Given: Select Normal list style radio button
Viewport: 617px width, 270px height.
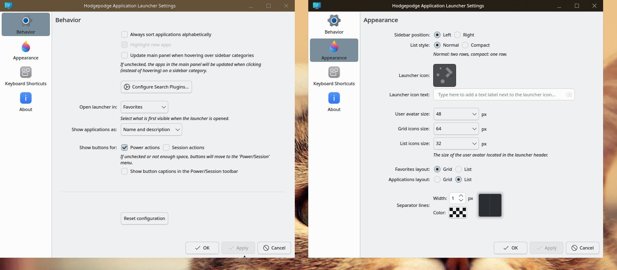Looking at the screenshot, I should click(437, 45).
